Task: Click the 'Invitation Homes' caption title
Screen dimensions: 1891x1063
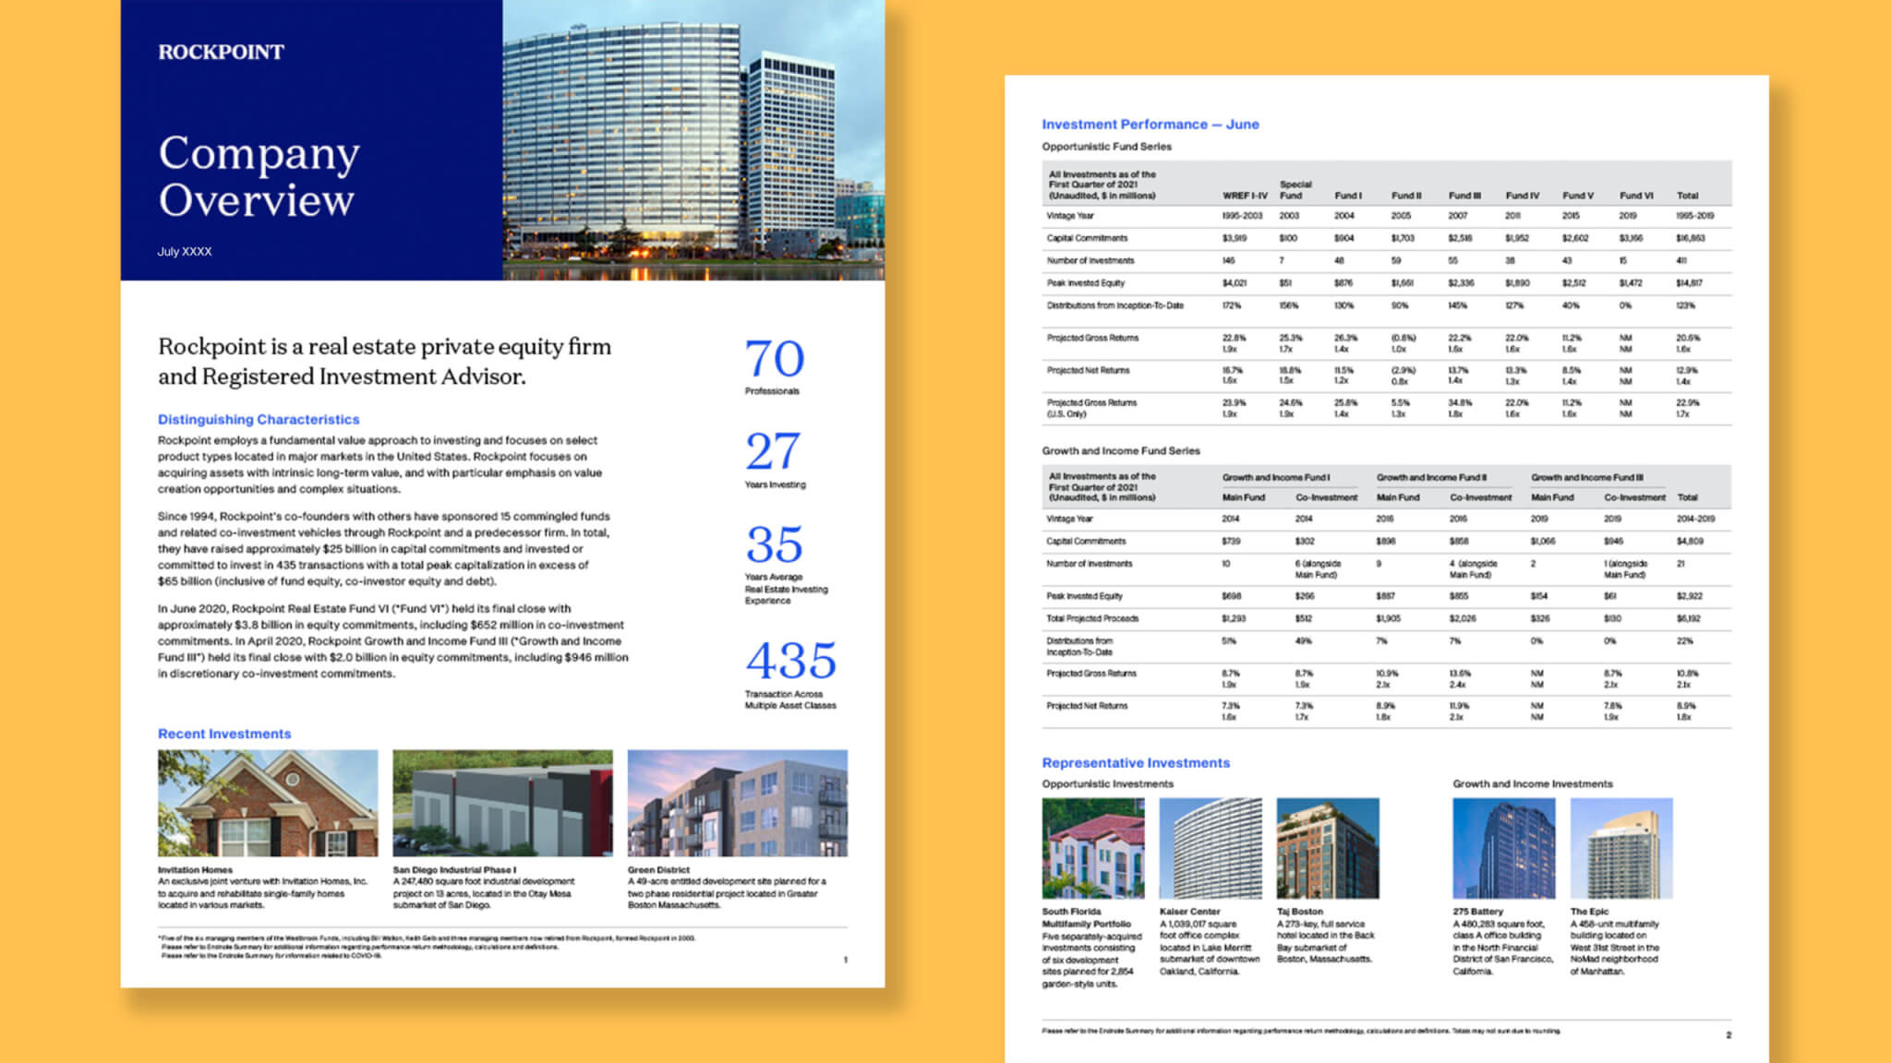Action: point(195,869)
